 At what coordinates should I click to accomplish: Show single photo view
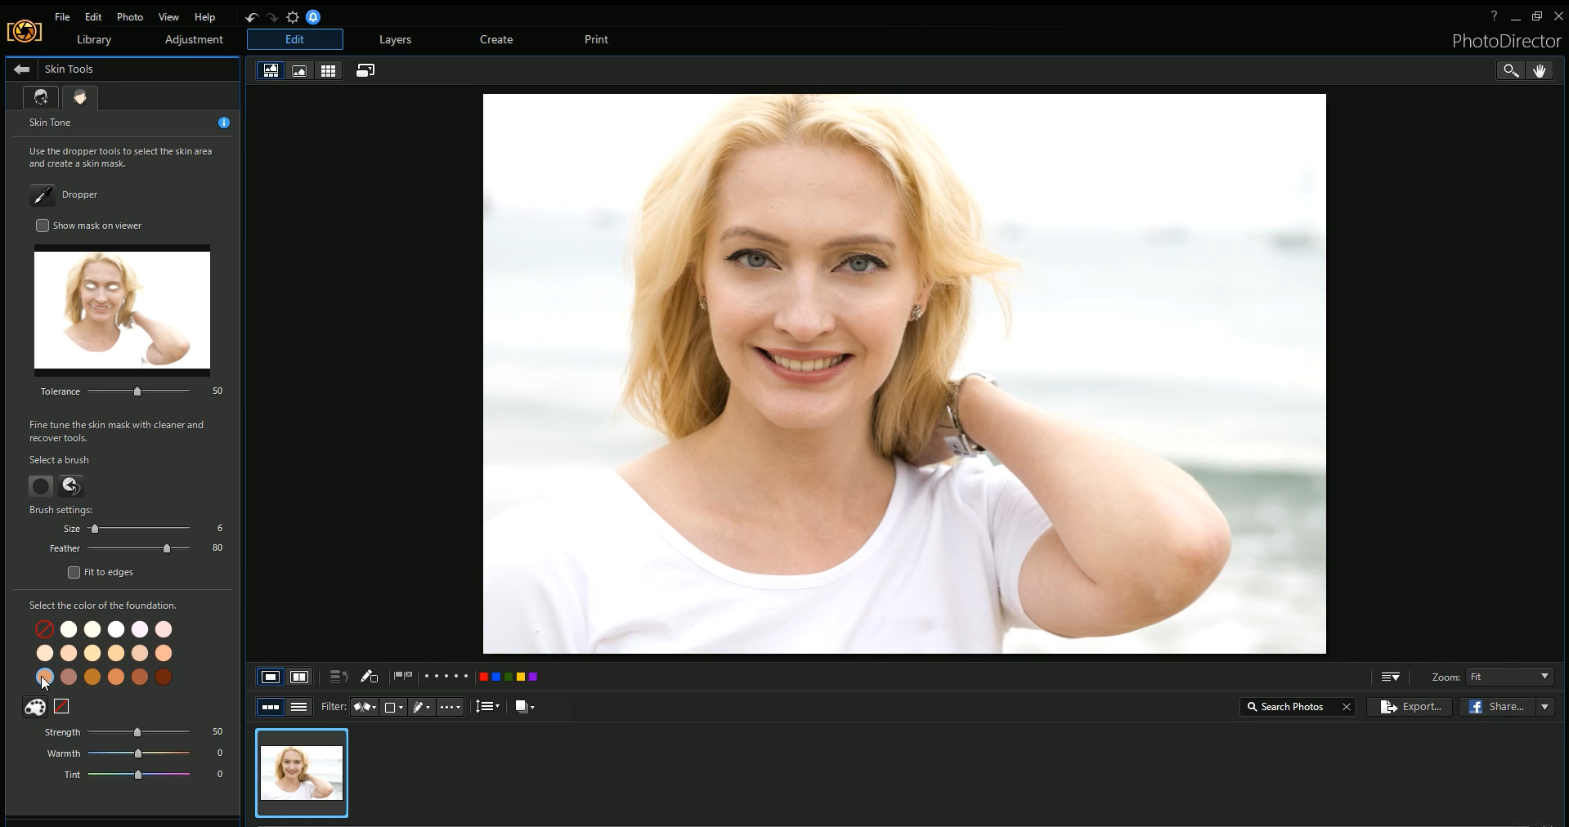coord(271,677)
